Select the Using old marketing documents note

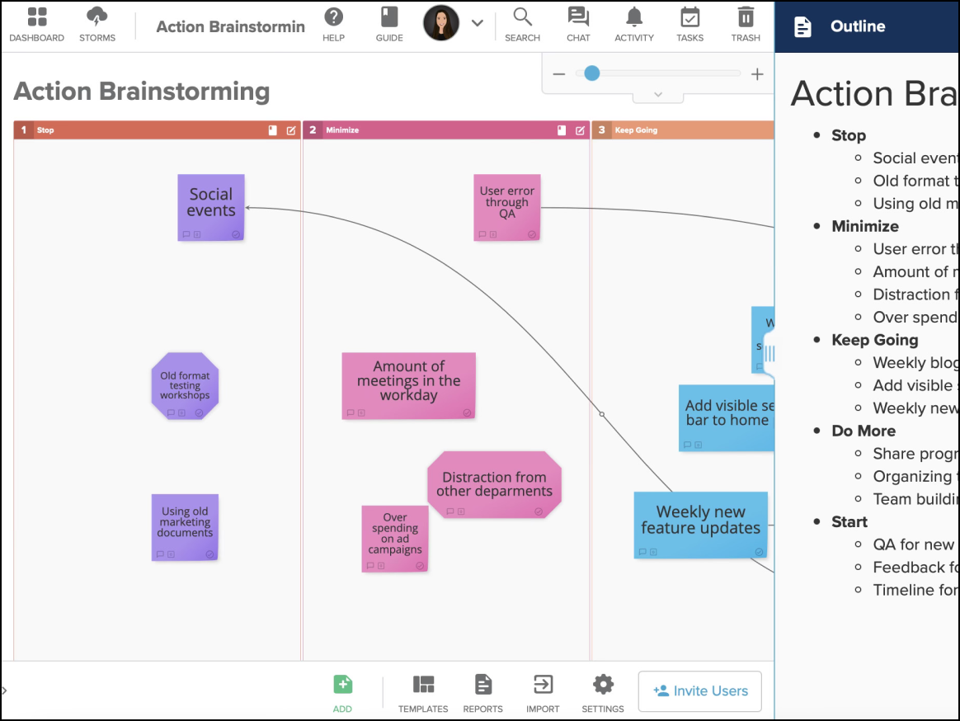[185, 527]
